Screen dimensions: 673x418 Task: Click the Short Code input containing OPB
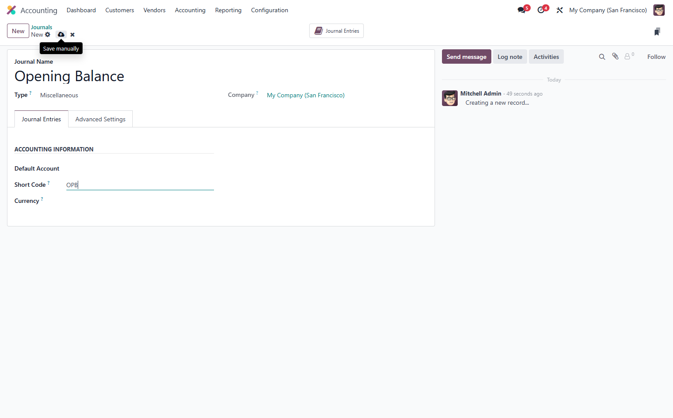click(x=140, y=185)
